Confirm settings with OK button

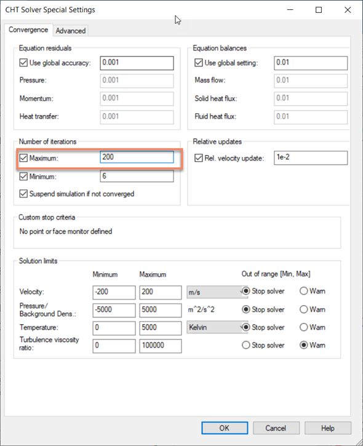click(225, 428)
